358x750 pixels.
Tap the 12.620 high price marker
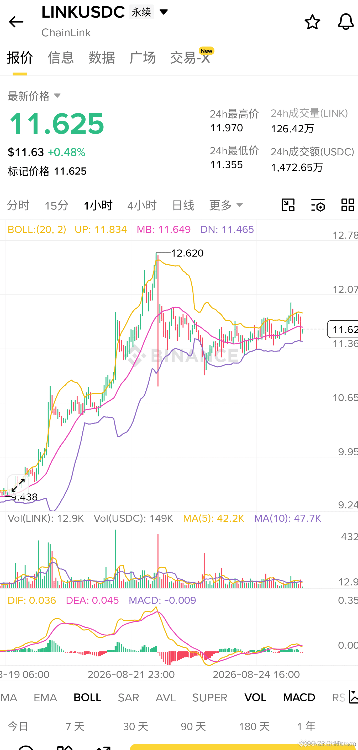(187, 253)
